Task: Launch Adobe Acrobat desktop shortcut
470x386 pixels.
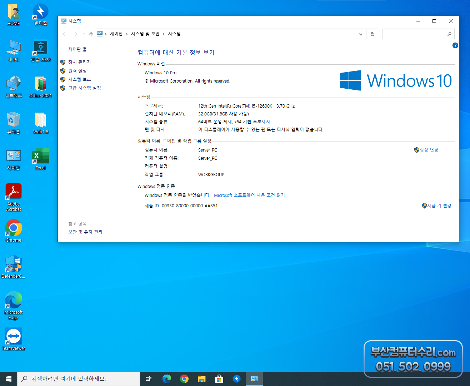Action: (x=14, y=198)
